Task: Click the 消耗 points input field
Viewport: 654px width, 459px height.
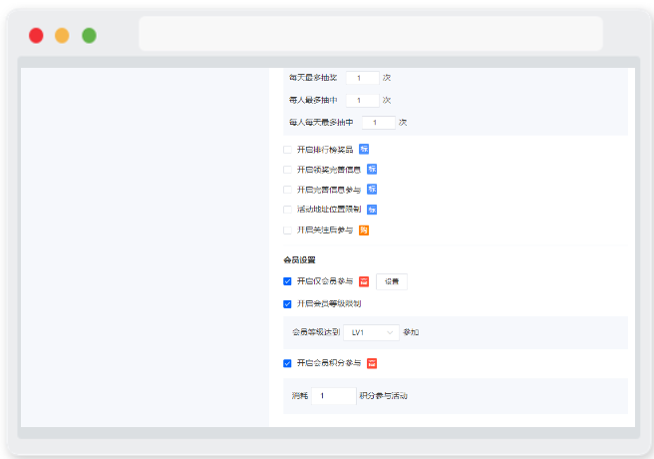Action: point(334,395)
